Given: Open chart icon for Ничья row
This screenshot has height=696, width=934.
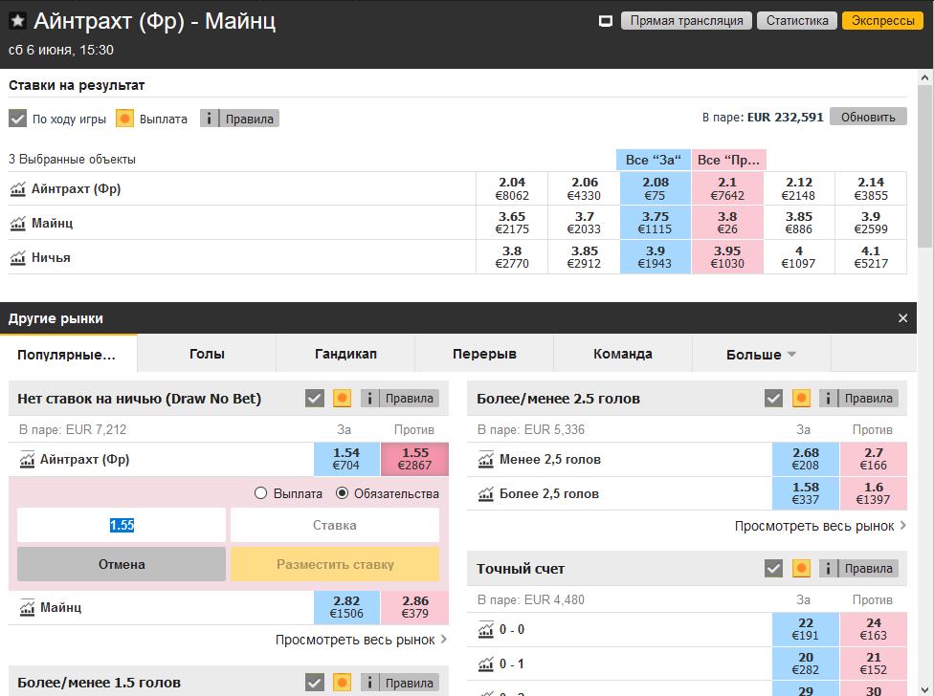Looking at the screenshot, I should click(18, 257).
